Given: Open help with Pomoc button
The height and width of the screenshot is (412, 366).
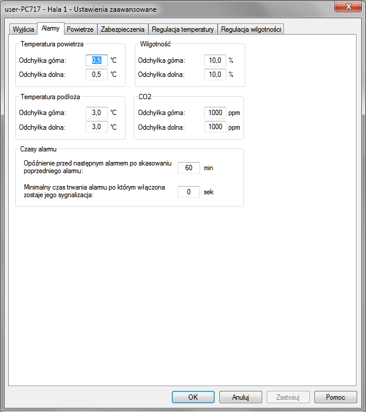Looking at the screenshot, I should (335, 397).
